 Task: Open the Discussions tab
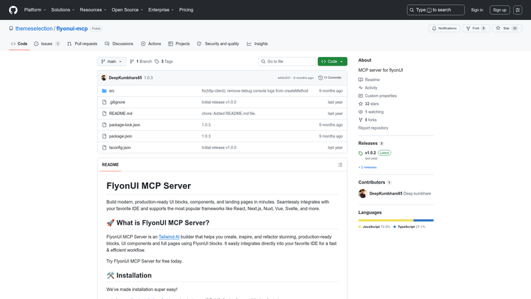coord(119,44)
